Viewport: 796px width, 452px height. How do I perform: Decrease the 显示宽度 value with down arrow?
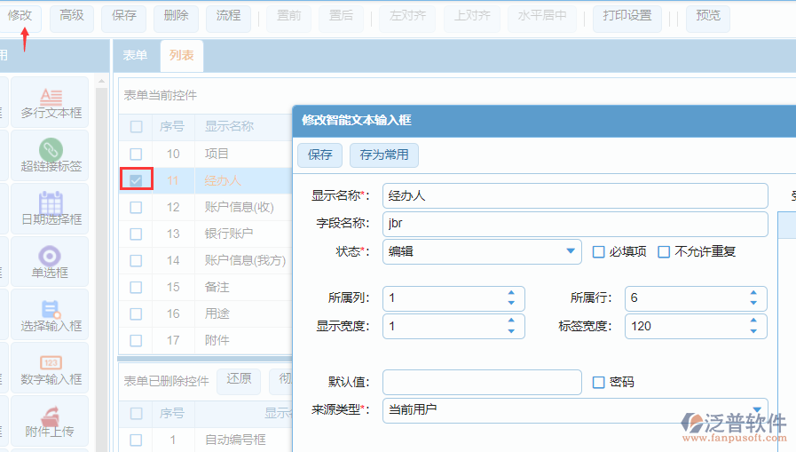511,331
